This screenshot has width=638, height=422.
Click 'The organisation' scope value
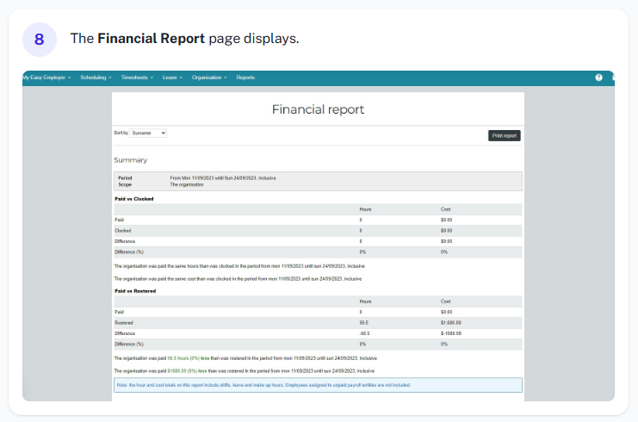pyautogui.click(x=186, y=184)
